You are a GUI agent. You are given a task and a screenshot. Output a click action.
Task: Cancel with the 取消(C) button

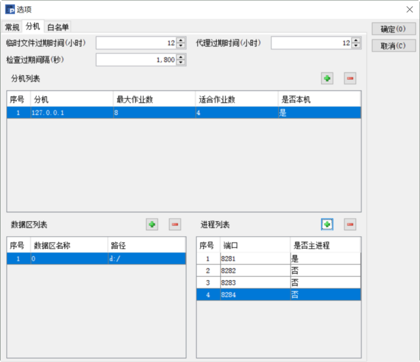(393, 46)
